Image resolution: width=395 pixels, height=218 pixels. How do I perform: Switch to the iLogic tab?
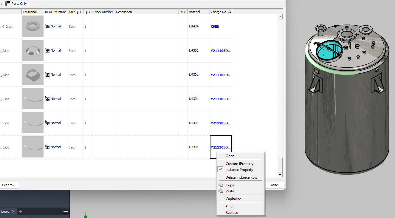4,211
